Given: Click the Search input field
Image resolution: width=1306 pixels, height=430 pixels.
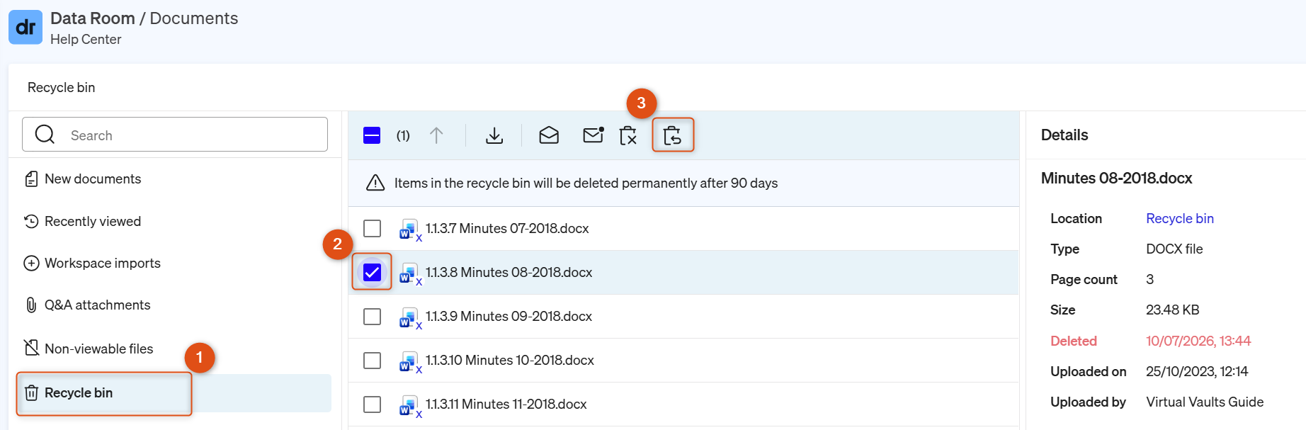Looking at the screenshot, I should point(175,135).
